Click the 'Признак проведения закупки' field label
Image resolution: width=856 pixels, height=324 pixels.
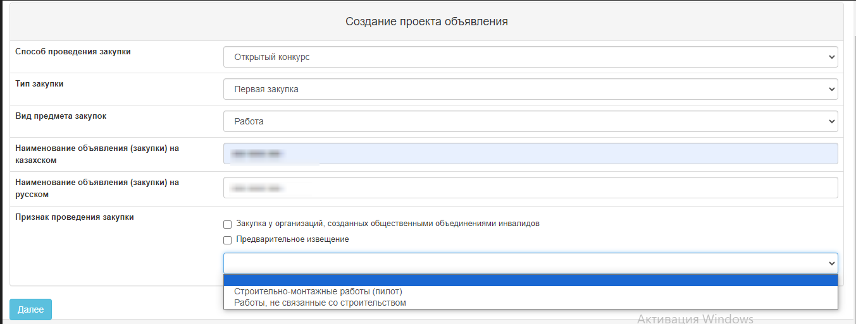click(x=75, y=217)
